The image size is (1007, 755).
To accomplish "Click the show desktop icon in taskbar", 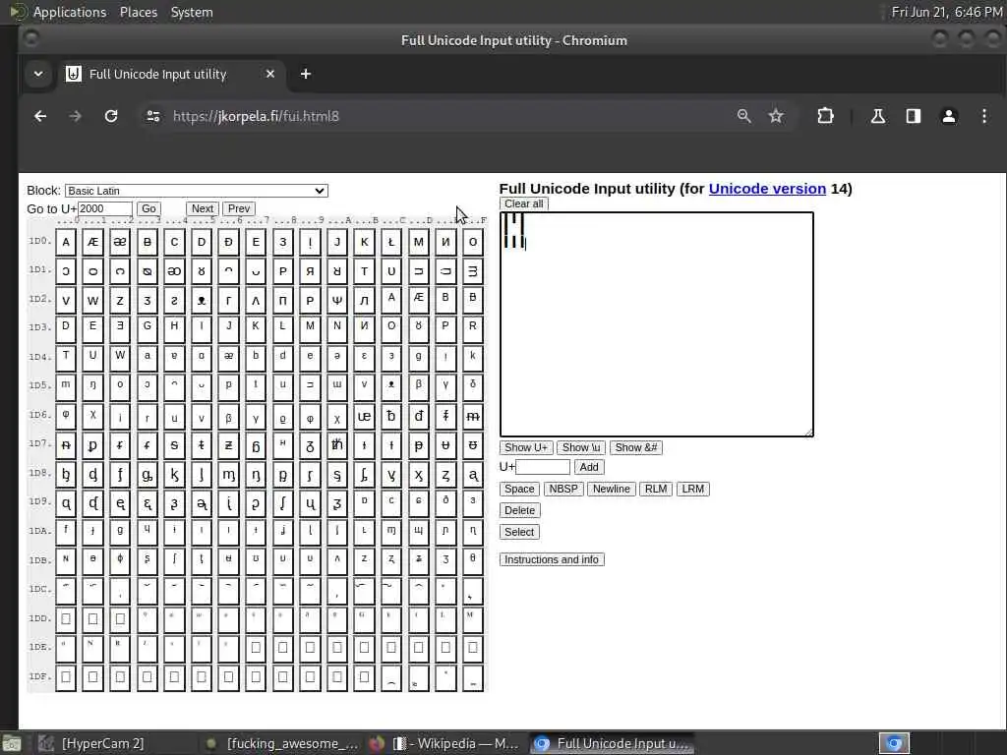I will click(11, 743).
